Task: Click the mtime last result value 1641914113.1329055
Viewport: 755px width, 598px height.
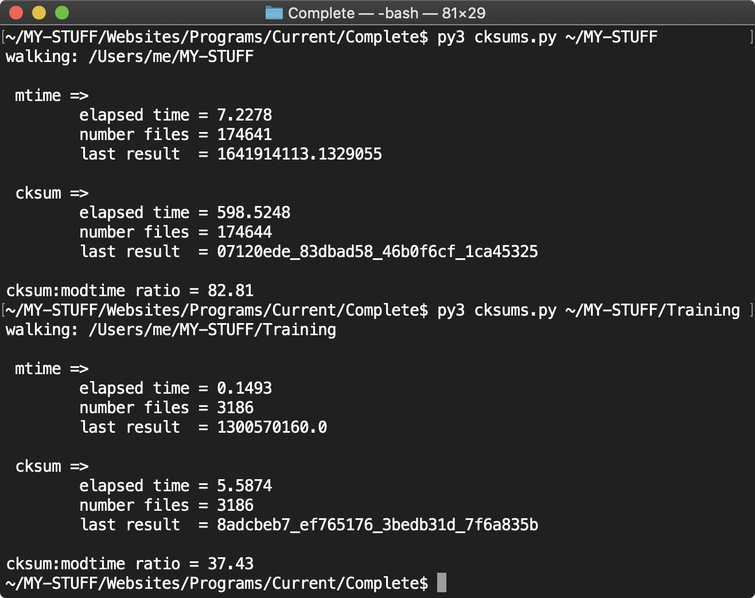Action: [x=299, y=154]
